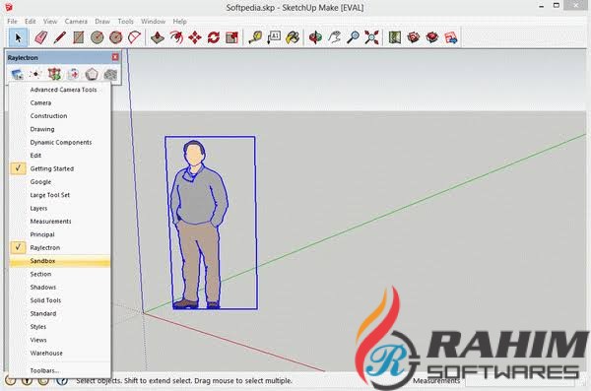Turn on the Shadows toolbar
Screen dimensions: 591x391
tap(59, 288)
